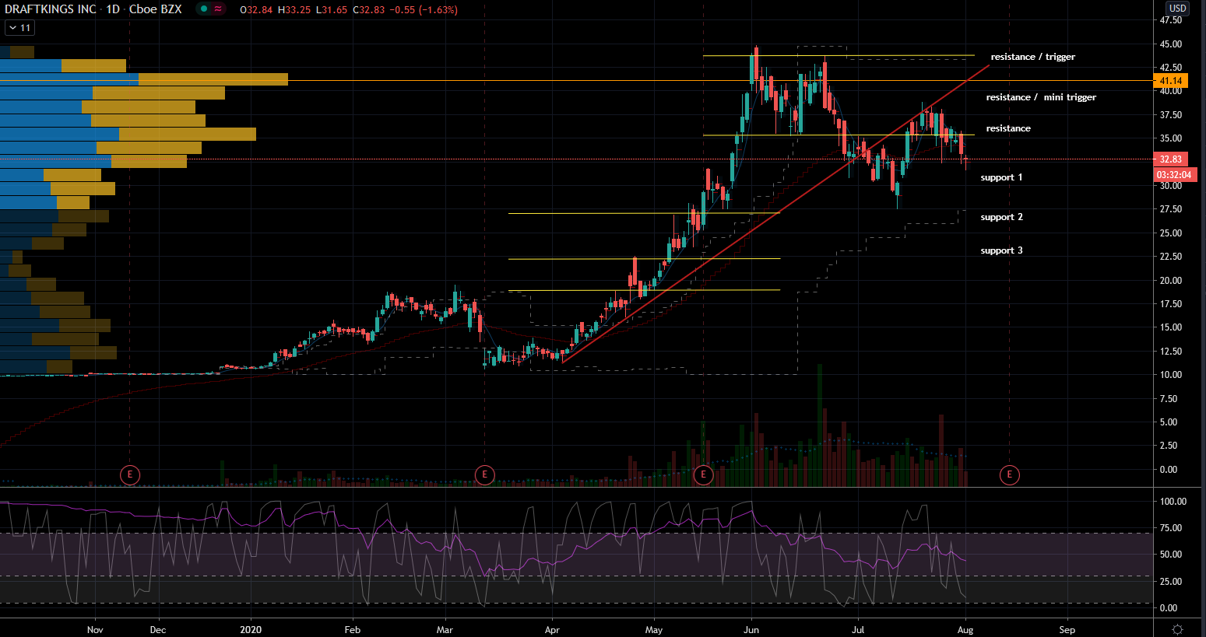Click the red 32.83 last price label
The width and height of the screenshot is (1206, 637).
1171,159
